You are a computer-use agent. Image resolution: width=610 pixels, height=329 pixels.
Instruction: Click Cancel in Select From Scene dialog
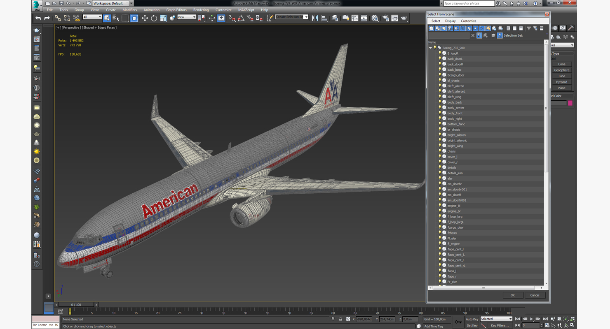coord(535,295)
